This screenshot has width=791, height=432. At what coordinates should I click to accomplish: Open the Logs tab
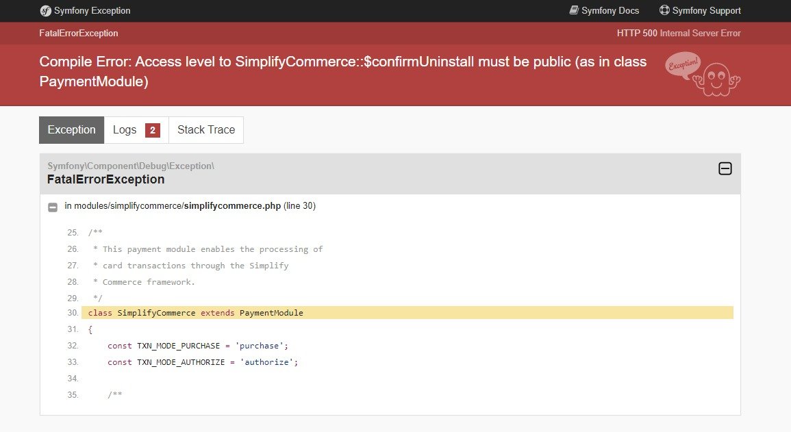[x=125, y=130]
